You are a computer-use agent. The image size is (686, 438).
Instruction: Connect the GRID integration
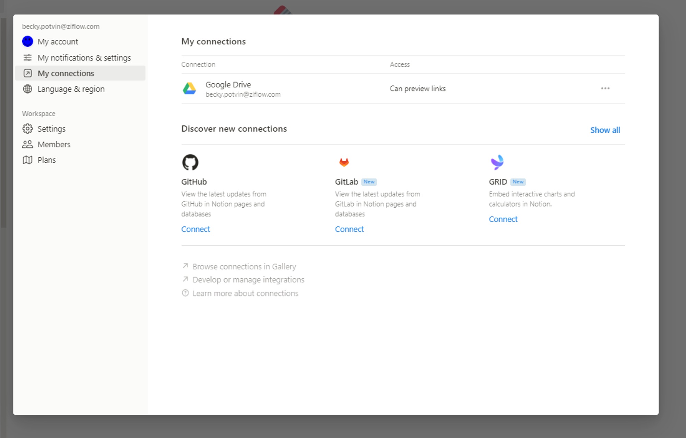pyautogui.click(x=503, y=219)
